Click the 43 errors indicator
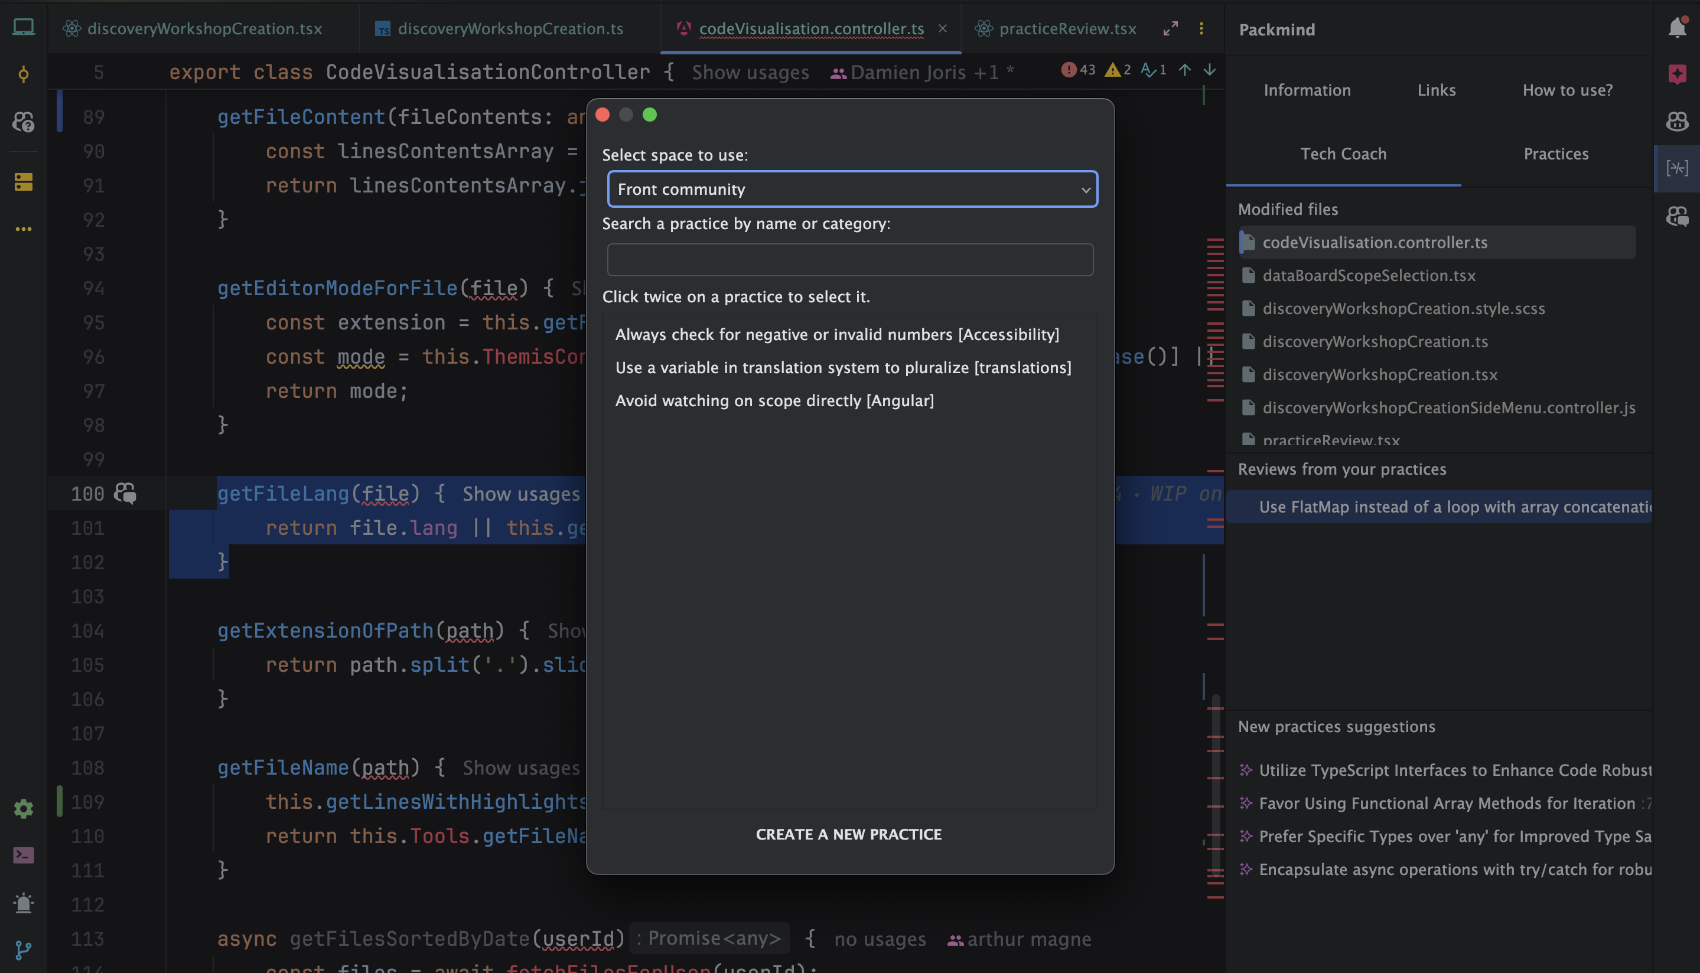 point(1078,70)
